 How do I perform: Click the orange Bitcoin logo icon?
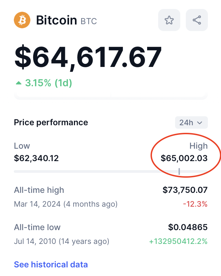pyautogui.click(x=22, y=20)
